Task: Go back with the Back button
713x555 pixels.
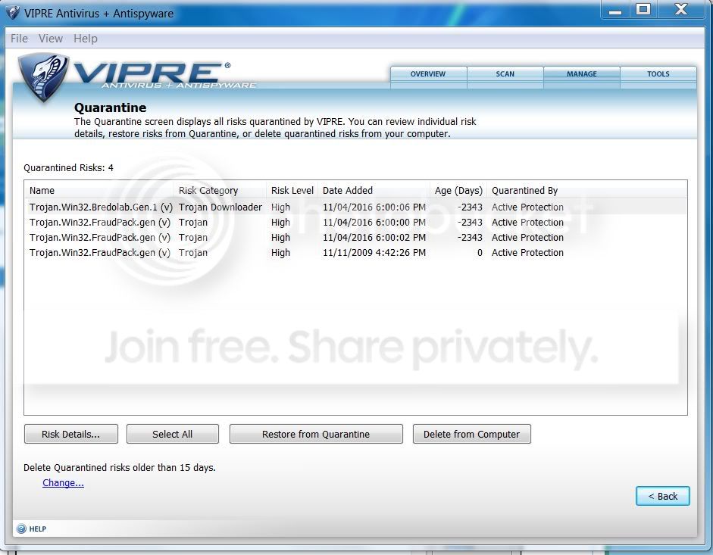Action: 662,496
